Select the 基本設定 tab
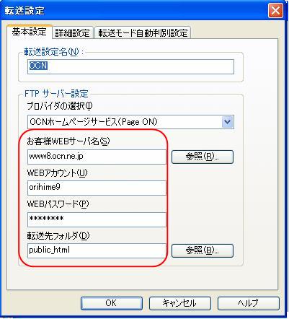 click(29, 32)
